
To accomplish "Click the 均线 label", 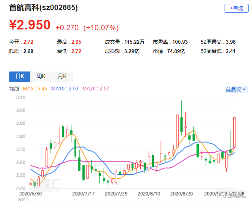I will pos(14,89).
